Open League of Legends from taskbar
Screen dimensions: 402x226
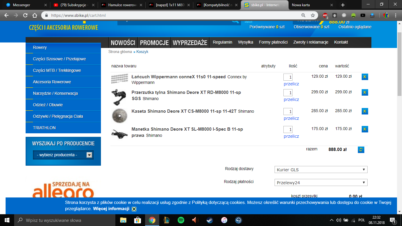click(166, 220)
